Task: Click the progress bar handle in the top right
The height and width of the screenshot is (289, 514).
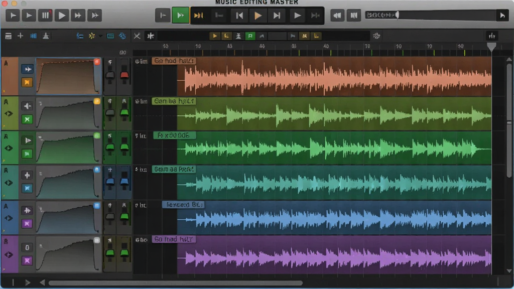Action: click(x=398, y=15)
